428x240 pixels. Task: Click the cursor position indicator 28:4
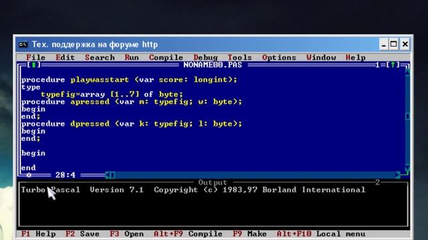[x=66, y=175]
